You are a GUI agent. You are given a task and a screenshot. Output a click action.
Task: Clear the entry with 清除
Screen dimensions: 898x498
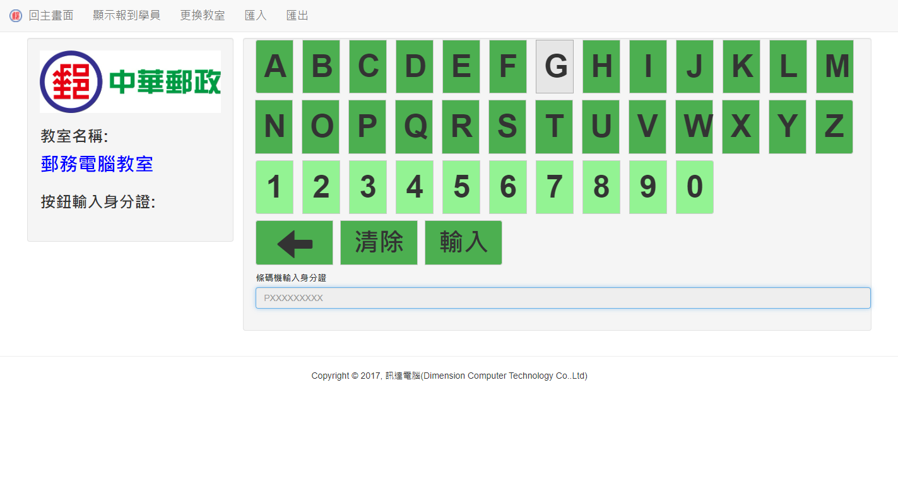coord(379,243)
